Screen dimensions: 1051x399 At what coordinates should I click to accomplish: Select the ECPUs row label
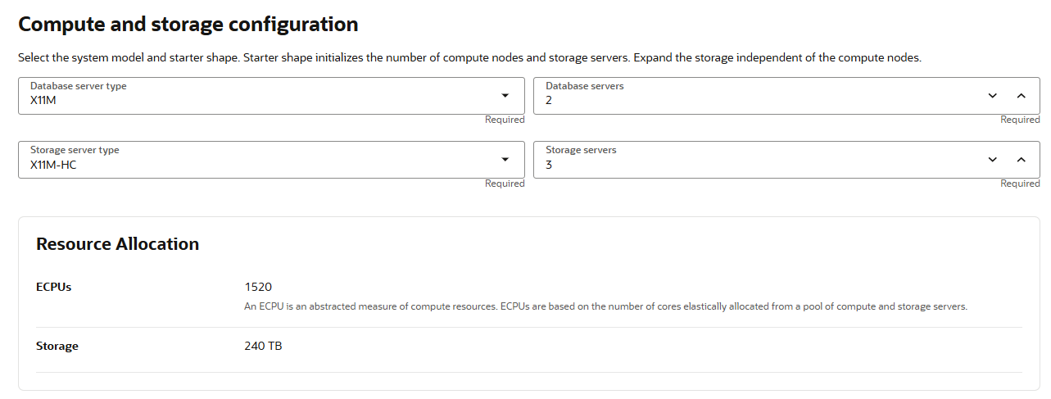click(54, 287)
